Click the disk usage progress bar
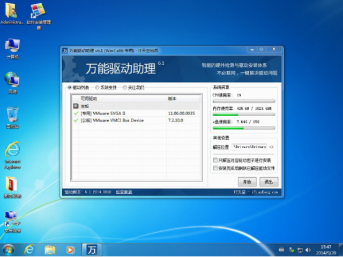This screenshot has width=343, height=257. (x=244, y=128)
